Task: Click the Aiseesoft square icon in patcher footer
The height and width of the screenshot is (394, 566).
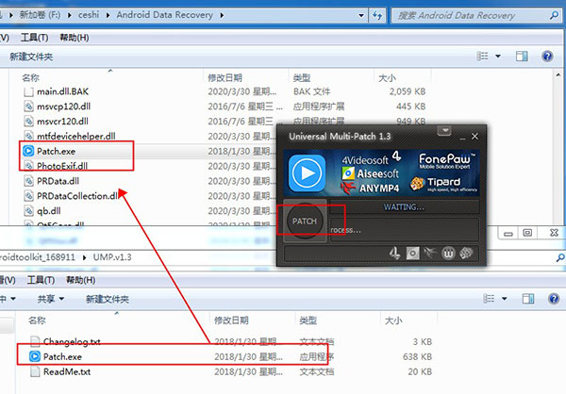Action: (412, 253)
